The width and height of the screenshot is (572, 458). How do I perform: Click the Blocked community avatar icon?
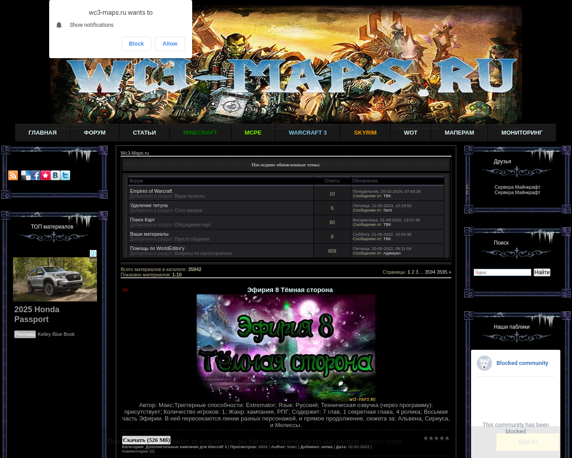point(484,363)
